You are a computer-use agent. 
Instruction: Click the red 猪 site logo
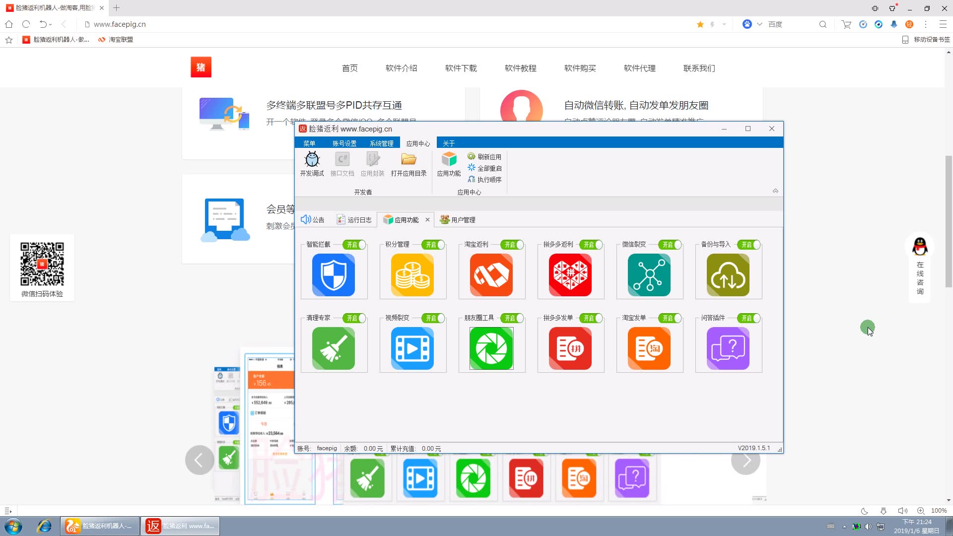point(201,67)
